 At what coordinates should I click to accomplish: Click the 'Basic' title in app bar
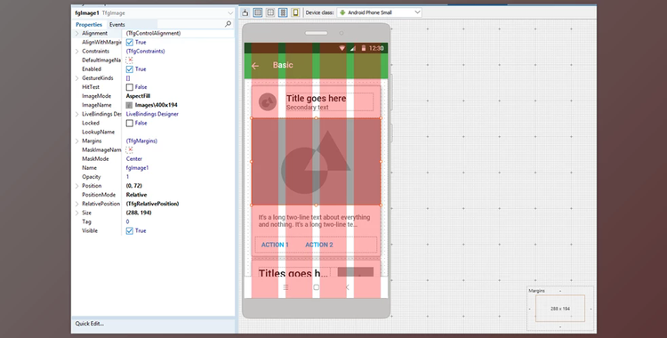tap(283, 65)
